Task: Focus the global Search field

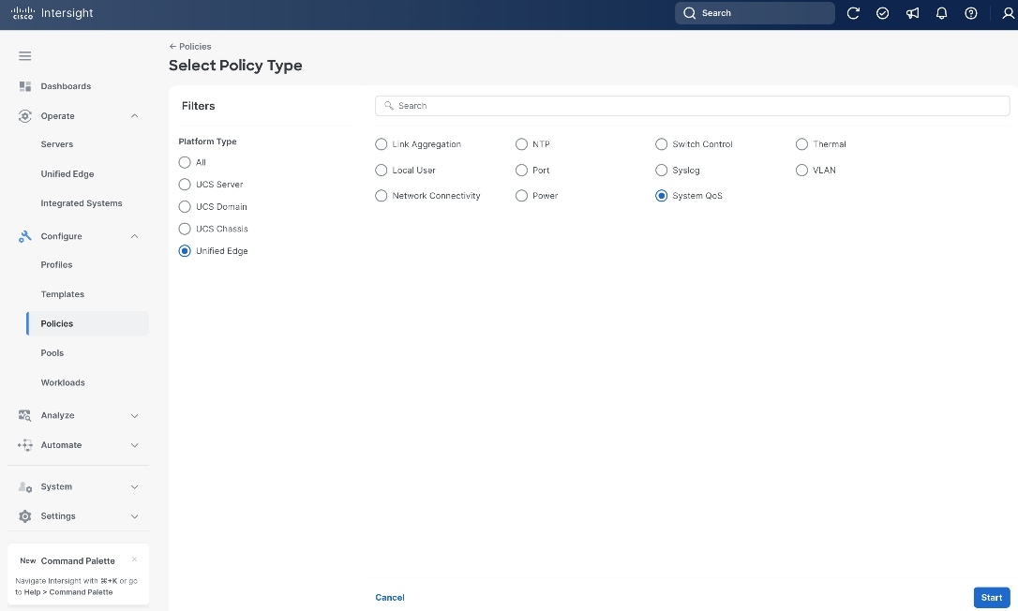Action: point(755,13)
